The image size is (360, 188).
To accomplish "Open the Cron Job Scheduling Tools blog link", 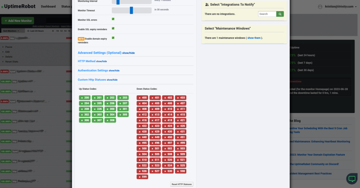I will (x=319, y=130).
